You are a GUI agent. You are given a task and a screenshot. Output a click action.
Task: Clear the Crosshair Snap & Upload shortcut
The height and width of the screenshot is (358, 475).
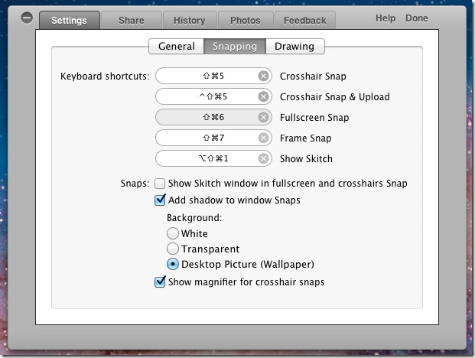point(263,96)
